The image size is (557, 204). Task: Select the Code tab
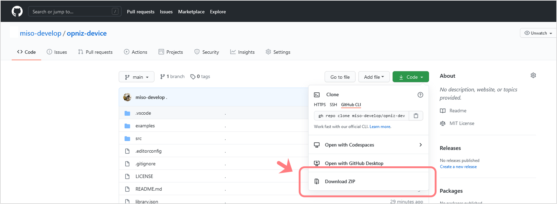(26, 52)
